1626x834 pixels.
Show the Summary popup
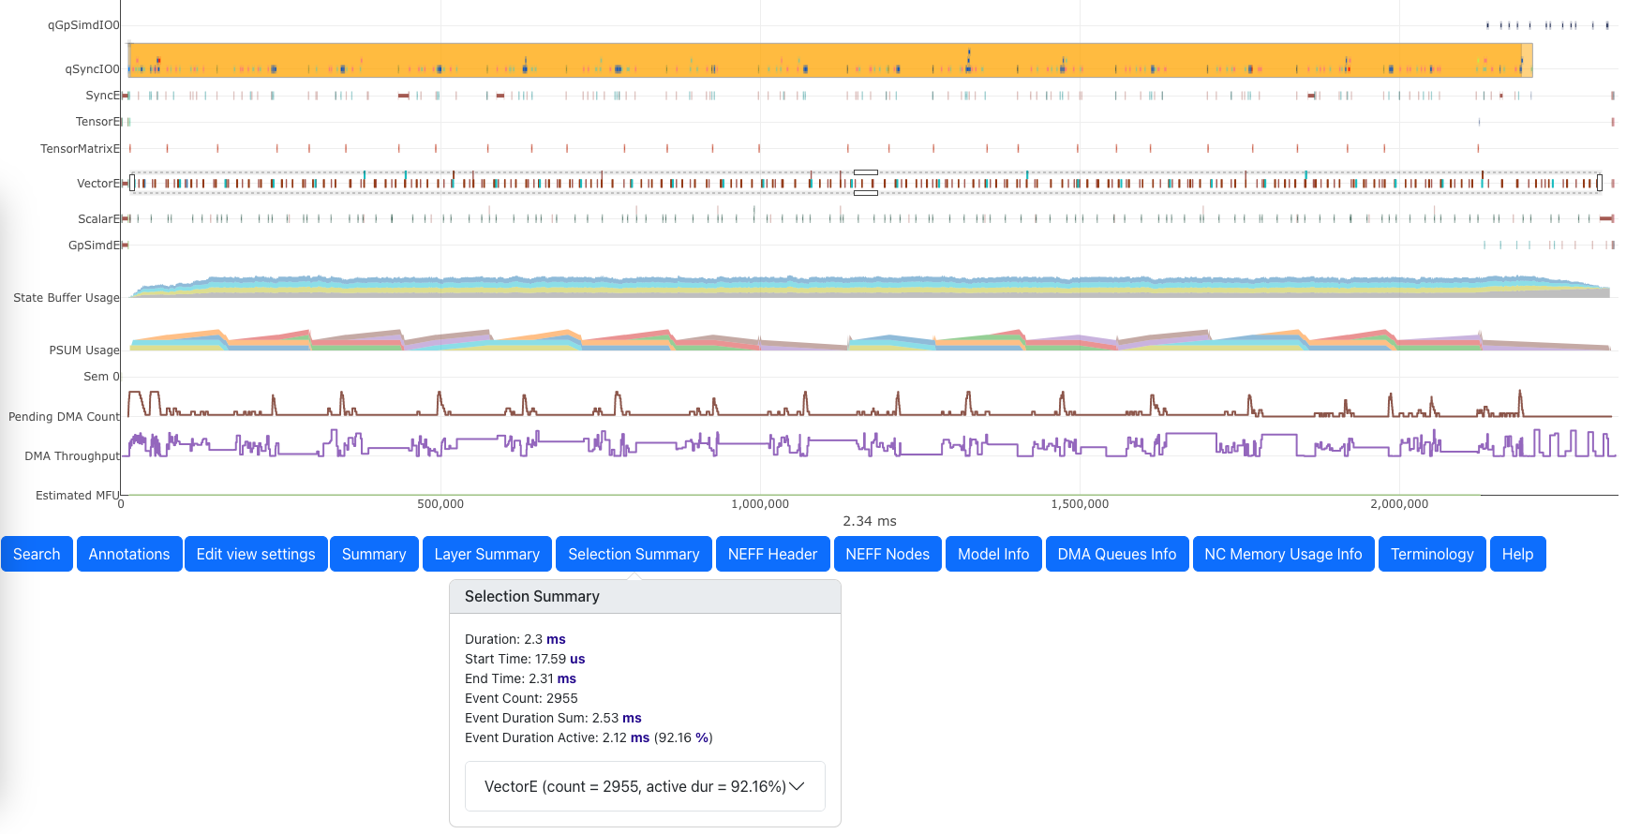(374, 554)
